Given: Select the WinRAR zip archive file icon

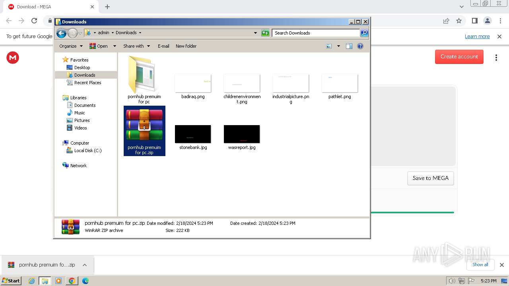Looking at the screenshot, I should 144,125.
